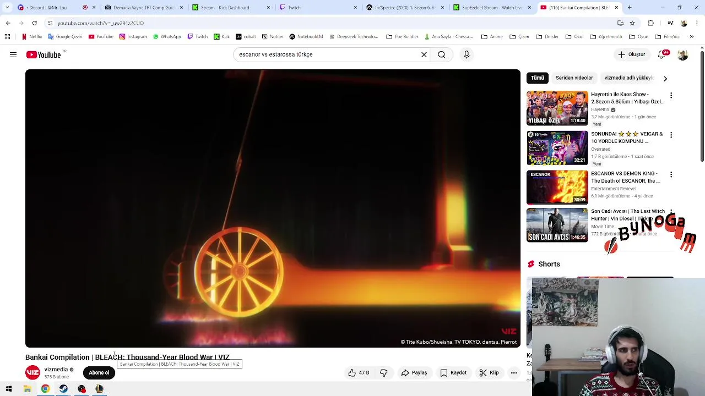Viewport: 705px width, 396px height.
Task: Open Hayrettin ile Kaos Show thumbnail
Action: coord(557,108)
